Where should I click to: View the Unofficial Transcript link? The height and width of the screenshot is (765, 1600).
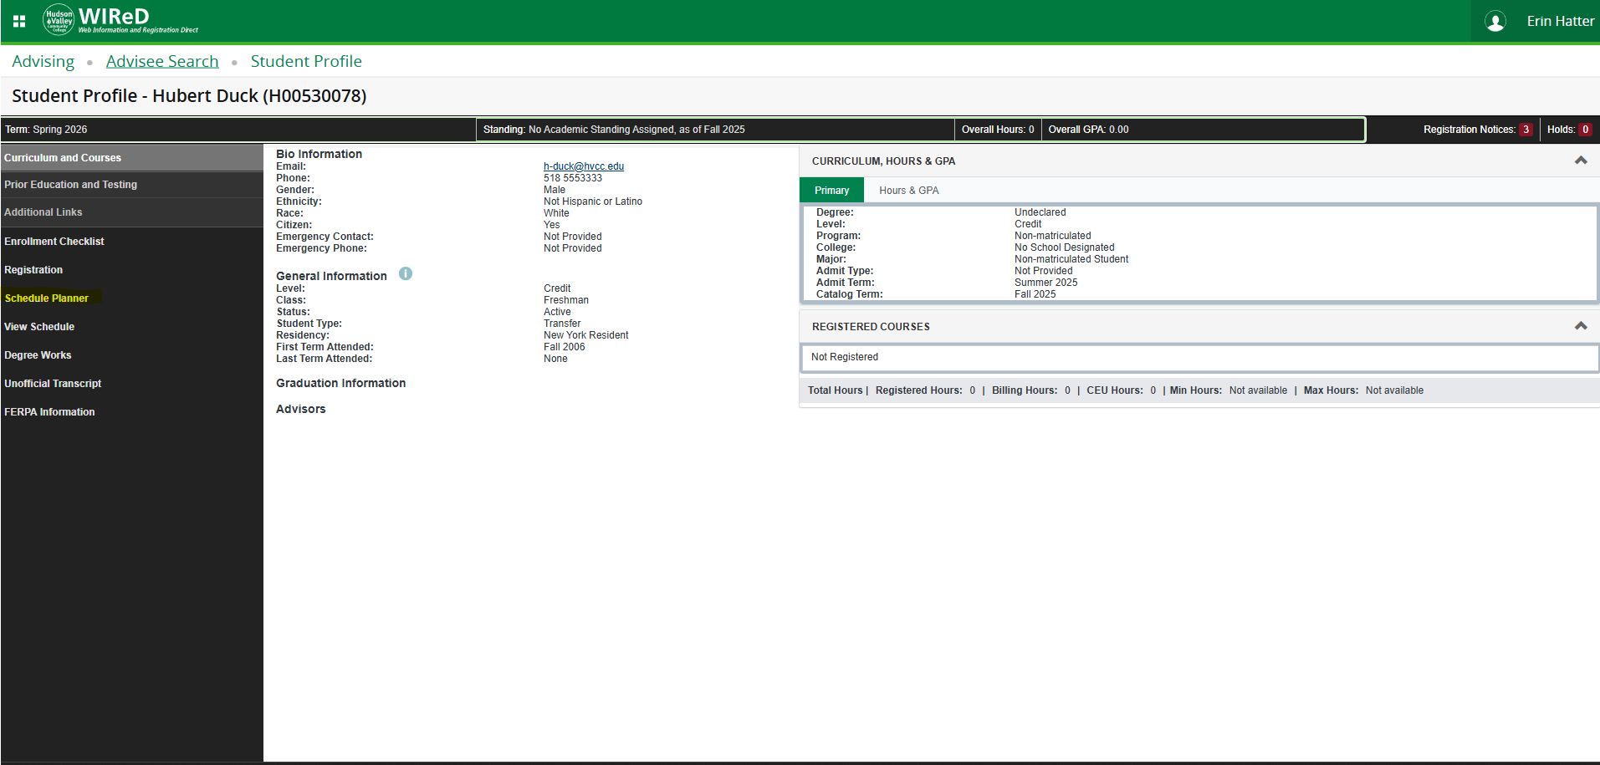click(53, 384)
